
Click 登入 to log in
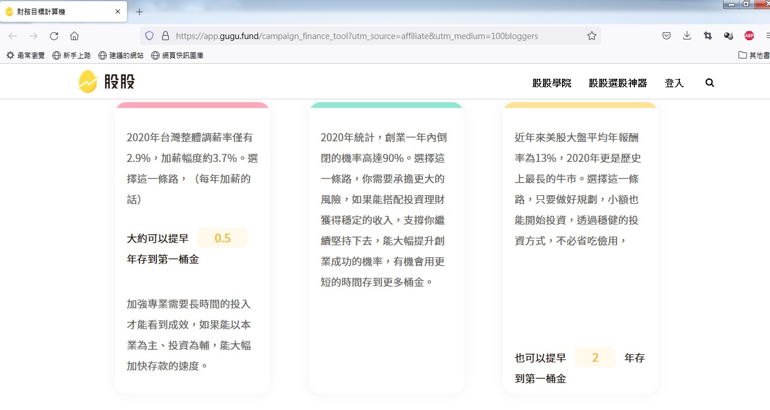click(674, 83)
